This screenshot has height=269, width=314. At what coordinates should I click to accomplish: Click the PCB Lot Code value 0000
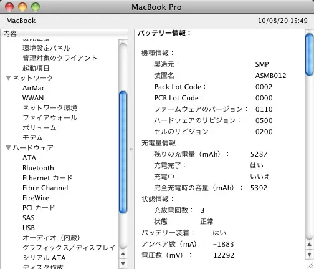click(x=264, y=98)
